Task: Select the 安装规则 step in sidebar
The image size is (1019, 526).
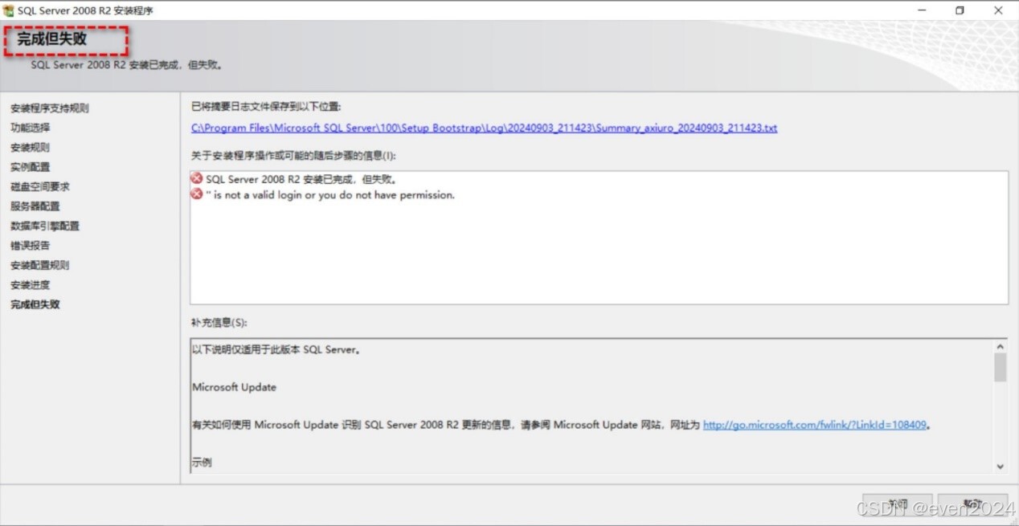Action: 31,148
